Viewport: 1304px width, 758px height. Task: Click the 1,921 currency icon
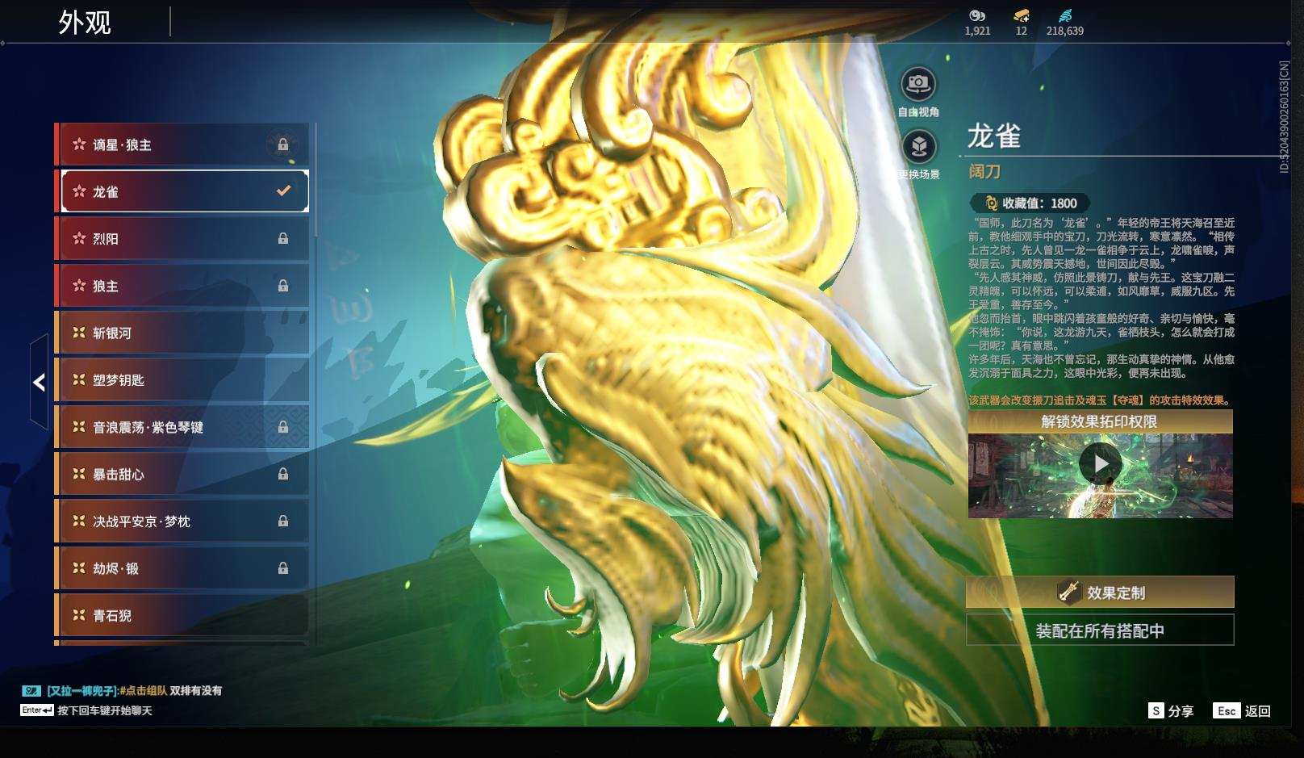pos(977,15)
